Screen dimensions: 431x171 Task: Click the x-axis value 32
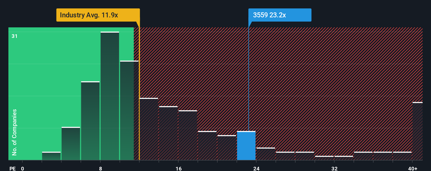[334, 168]
